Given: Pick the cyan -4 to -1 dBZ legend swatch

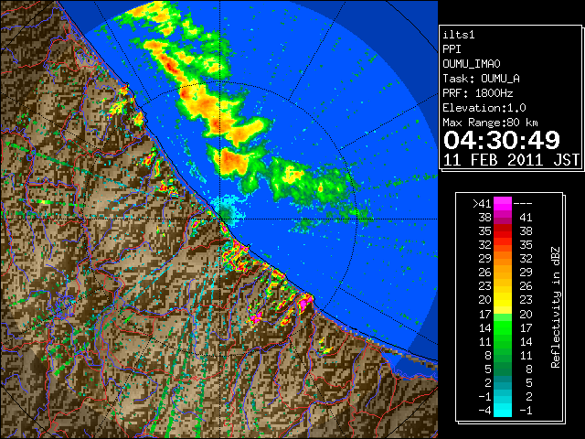Looking at the screenshot, I should (x=503, y=410).
